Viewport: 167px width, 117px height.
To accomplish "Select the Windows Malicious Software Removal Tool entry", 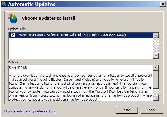I will (81, 35).
